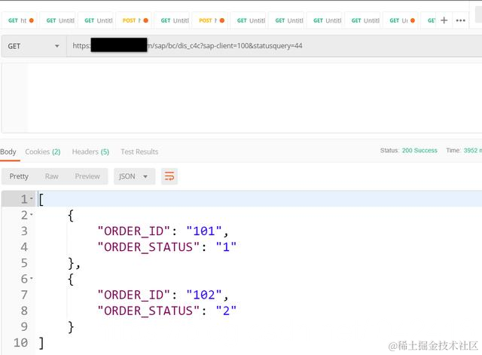Click line number 10 in the gutter

pos(20,343)
